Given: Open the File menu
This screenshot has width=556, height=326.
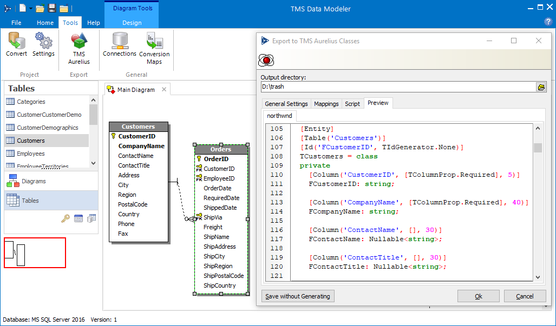Looking at the screenshot, I should (x=16, y=23).
